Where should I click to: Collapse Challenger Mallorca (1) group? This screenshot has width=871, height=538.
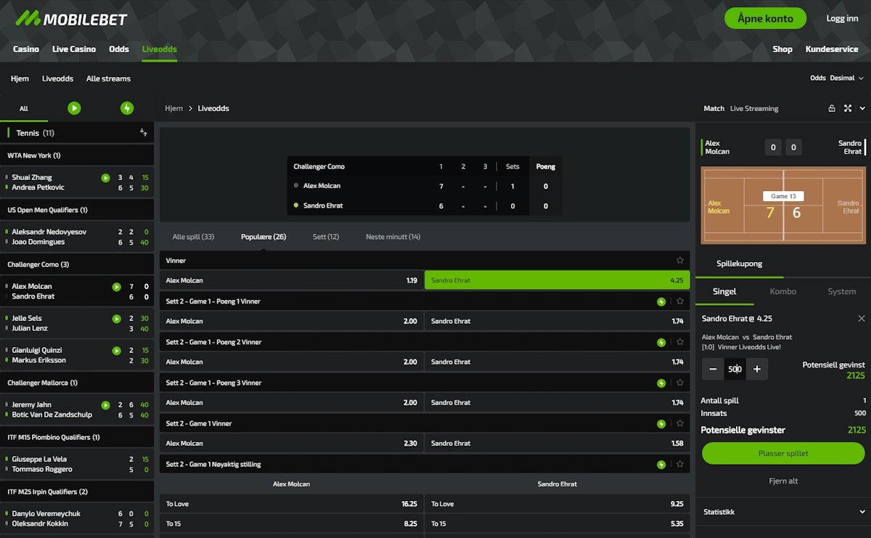click(77, 383)
